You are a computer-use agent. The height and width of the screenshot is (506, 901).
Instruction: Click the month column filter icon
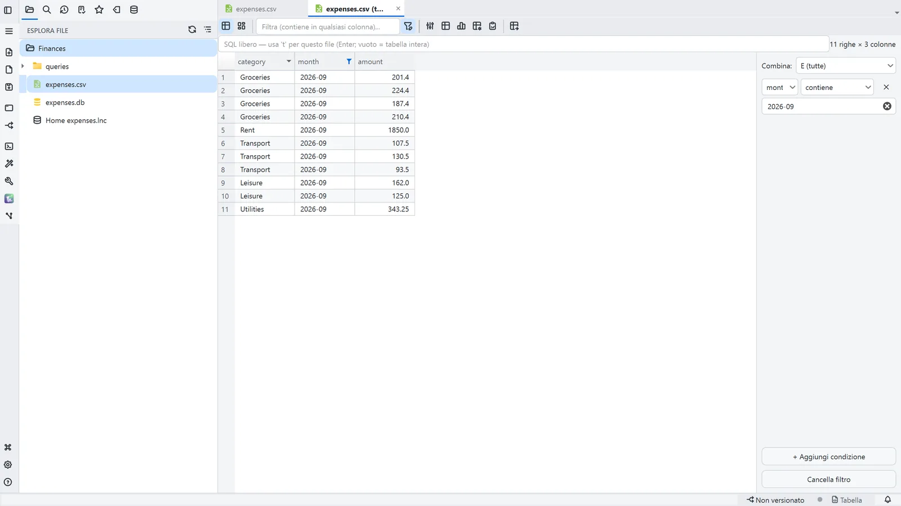pyautogui.click(x=349, y=61)
